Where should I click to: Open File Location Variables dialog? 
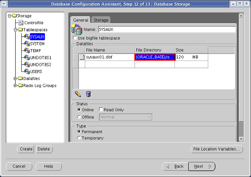[x=216, y=149]
